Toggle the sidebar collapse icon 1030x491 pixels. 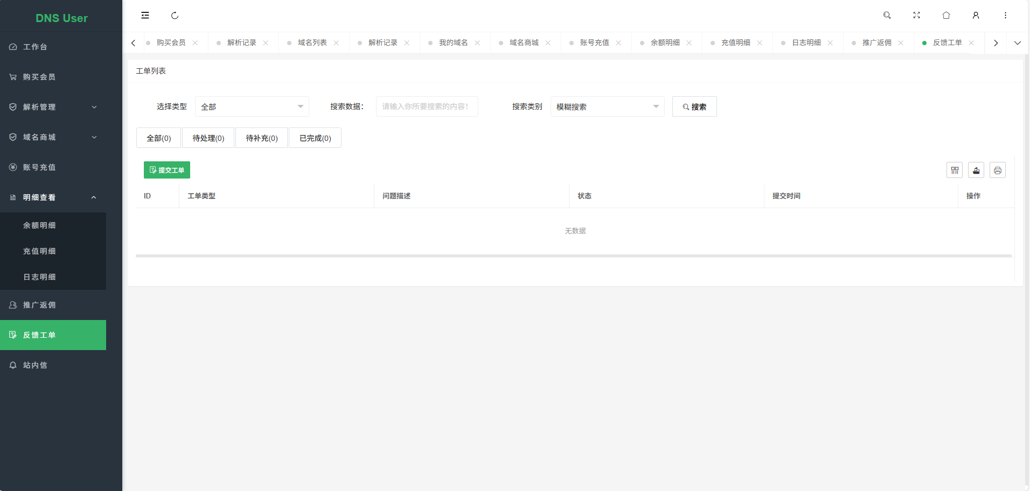tap(145, 15)
